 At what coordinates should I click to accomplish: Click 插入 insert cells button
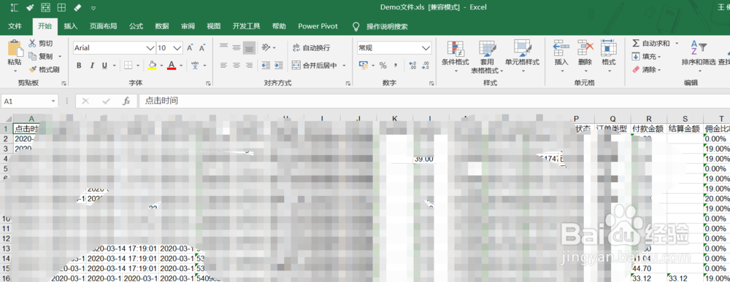561,57
